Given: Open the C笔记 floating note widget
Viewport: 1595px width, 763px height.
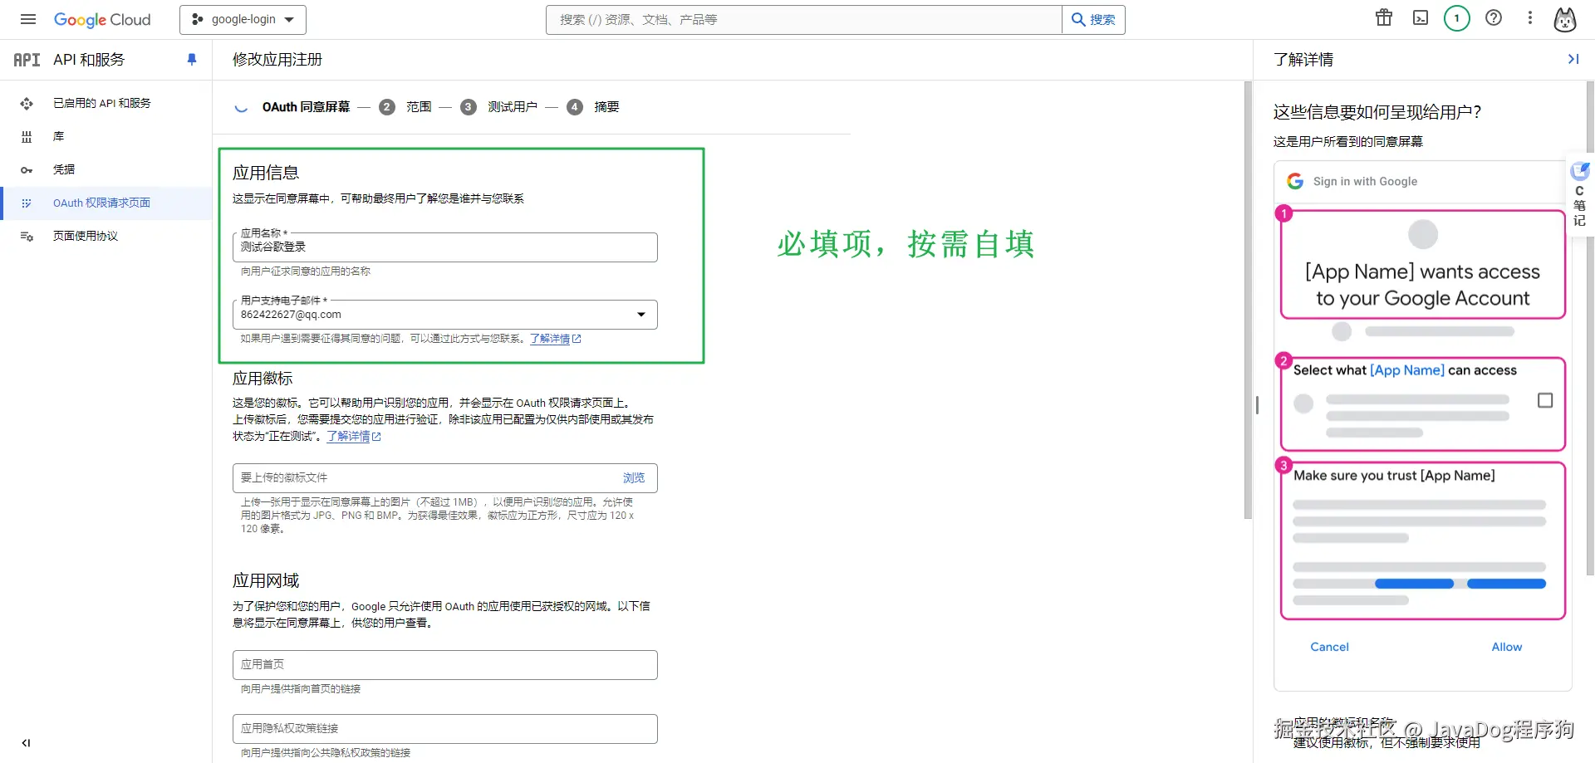Looking at the screenshot, I should (x=1579, y=195).
